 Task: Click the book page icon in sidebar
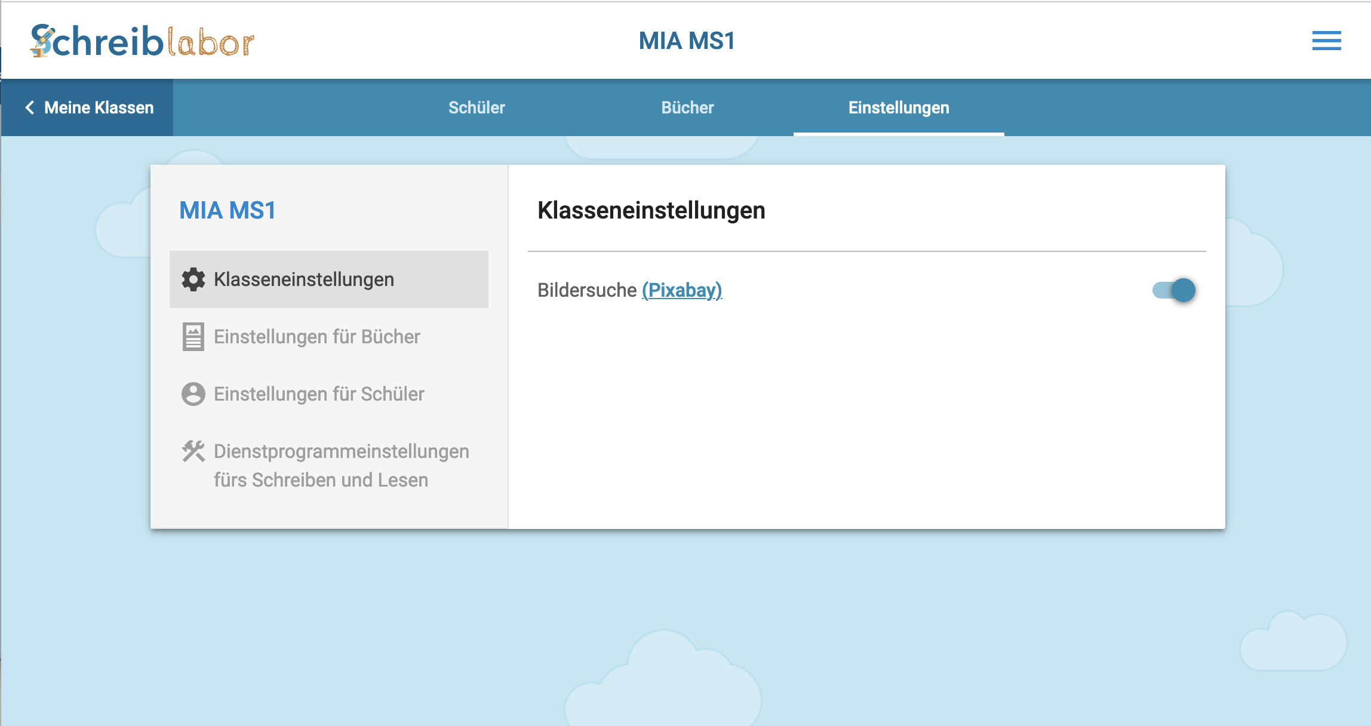click(x=193, y=337)
